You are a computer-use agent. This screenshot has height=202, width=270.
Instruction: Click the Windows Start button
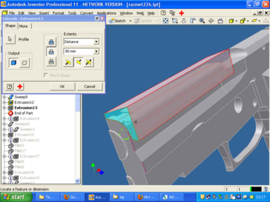tap(13, 197)
